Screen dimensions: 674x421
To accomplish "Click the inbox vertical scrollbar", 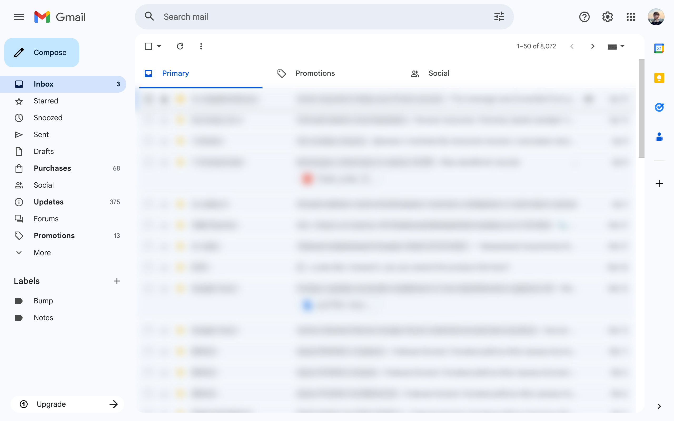I will pyautogui.click(x=641, y=108).
